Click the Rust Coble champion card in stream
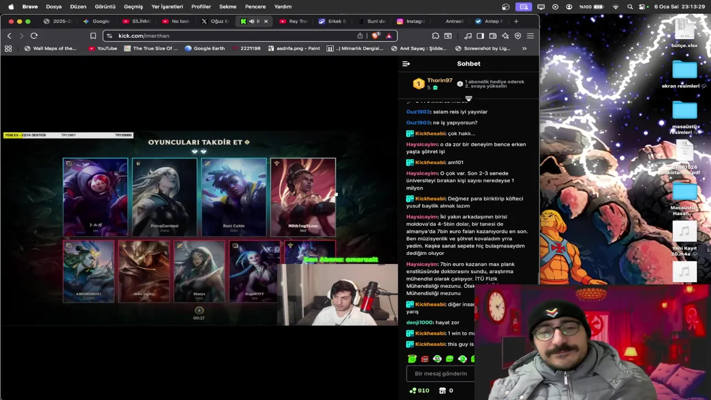This screenshot has width=711, height=400. coord(233,197)
